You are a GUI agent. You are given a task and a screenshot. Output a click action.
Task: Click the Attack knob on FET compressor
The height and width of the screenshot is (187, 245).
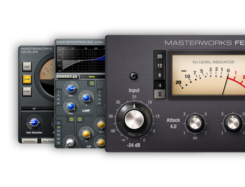coord(195,123)
